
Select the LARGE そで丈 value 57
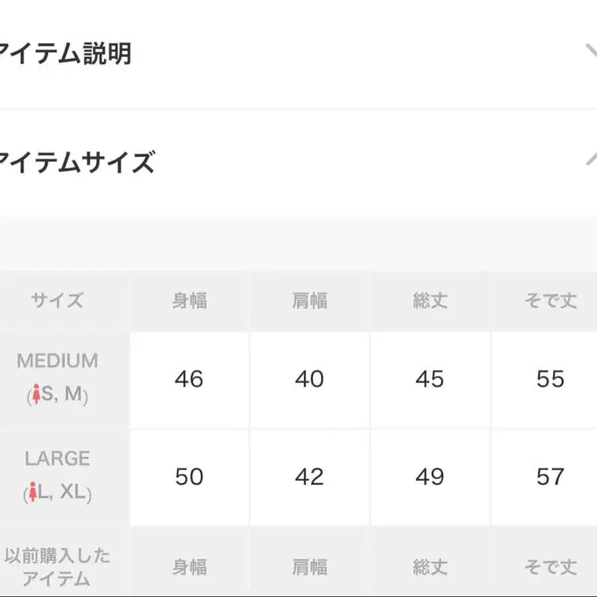coord(550,477)
